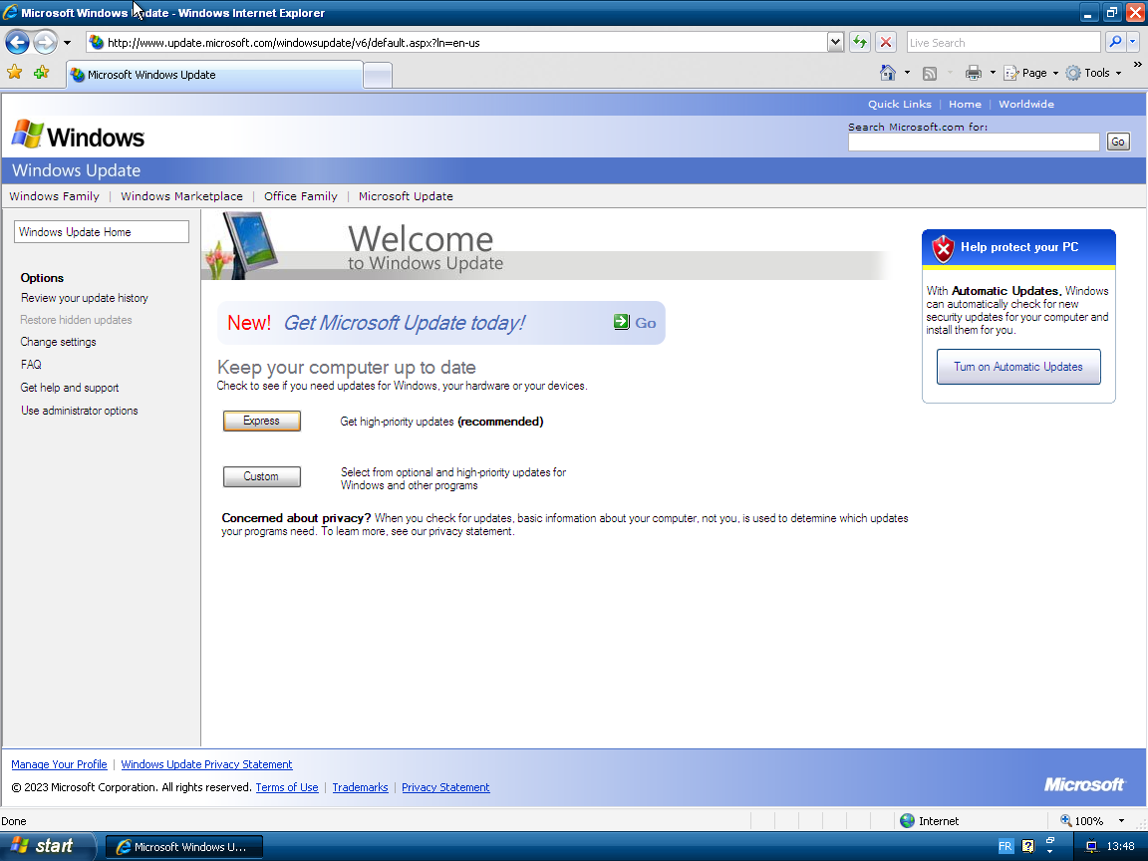Open Change settings in Options
Viewport: 1148px width, 861px height.
(x=58, y=342)
